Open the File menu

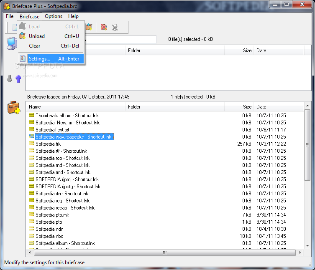[x=10, y=16]
